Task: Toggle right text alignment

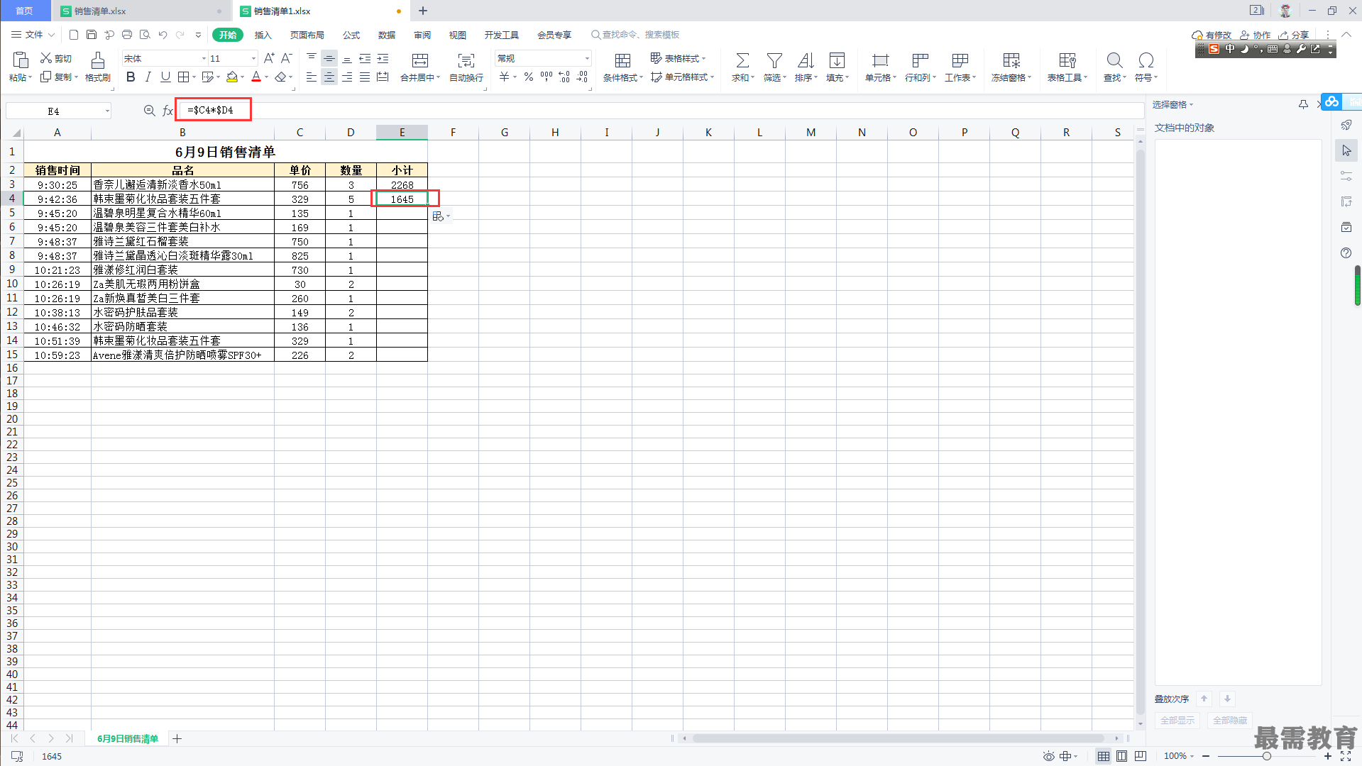Action: click(347, 77)
